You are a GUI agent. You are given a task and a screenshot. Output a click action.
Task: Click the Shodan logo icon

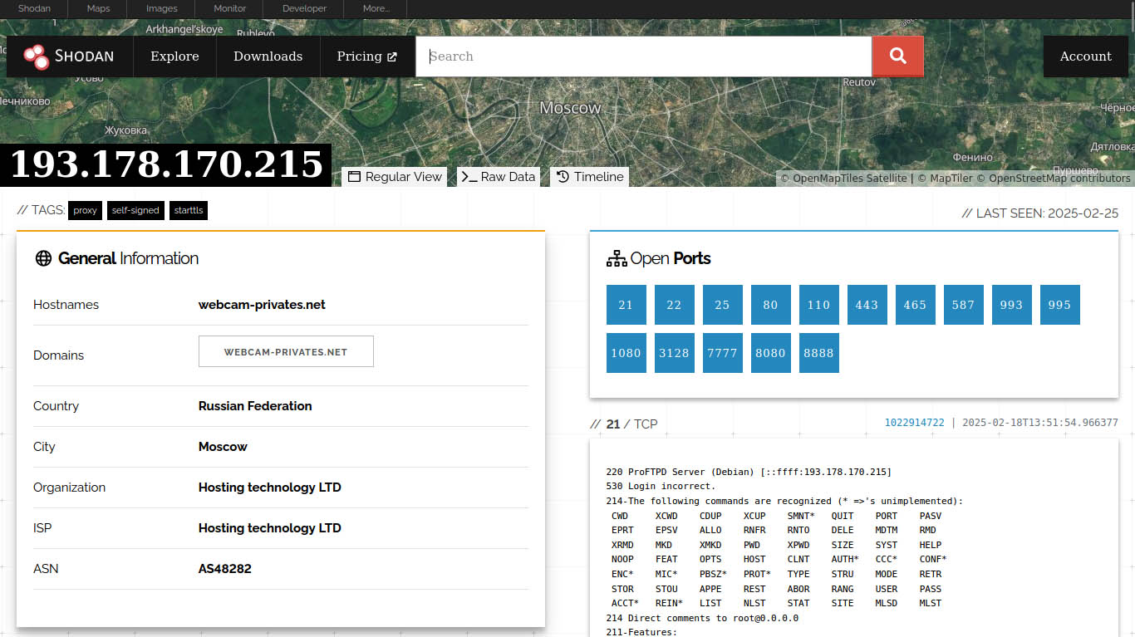[x=37, y=56]
